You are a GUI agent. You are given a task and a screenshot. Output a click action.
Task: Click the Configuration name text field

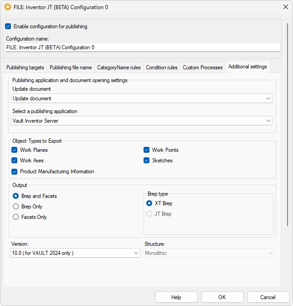click(x=143, y=47)
